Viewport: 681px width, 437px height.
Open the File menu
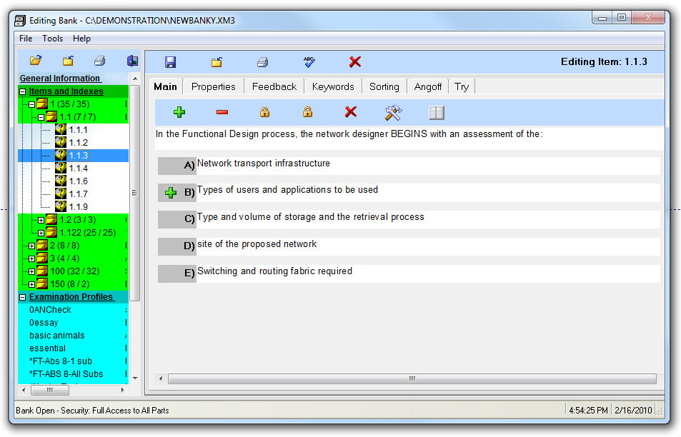click(x=26, y=39)
